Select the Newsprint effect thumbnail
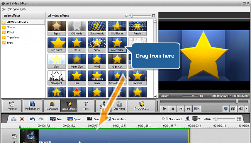The image size is (251, 143). tap(56, 78)
